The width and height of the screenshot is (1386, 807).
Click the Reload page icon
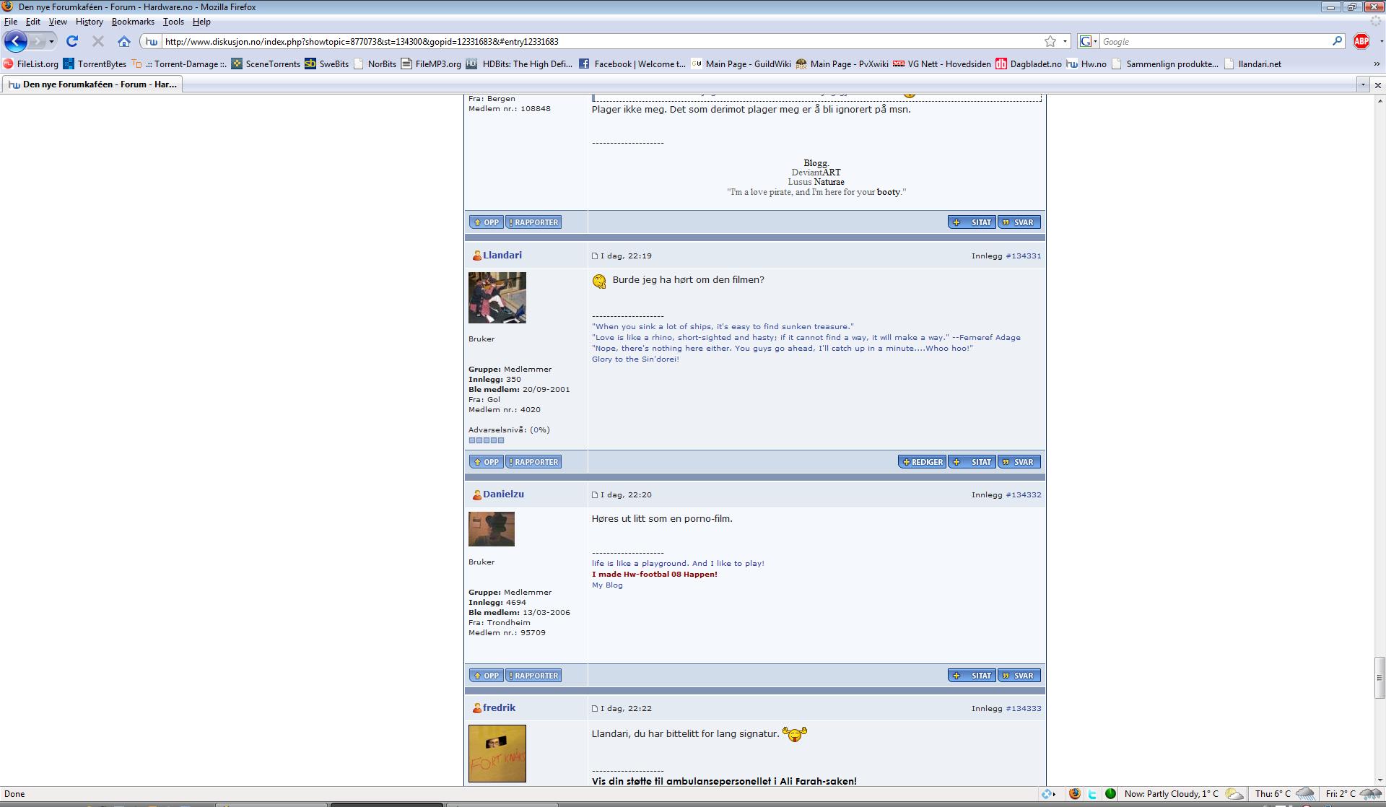(x=72, y=41)
